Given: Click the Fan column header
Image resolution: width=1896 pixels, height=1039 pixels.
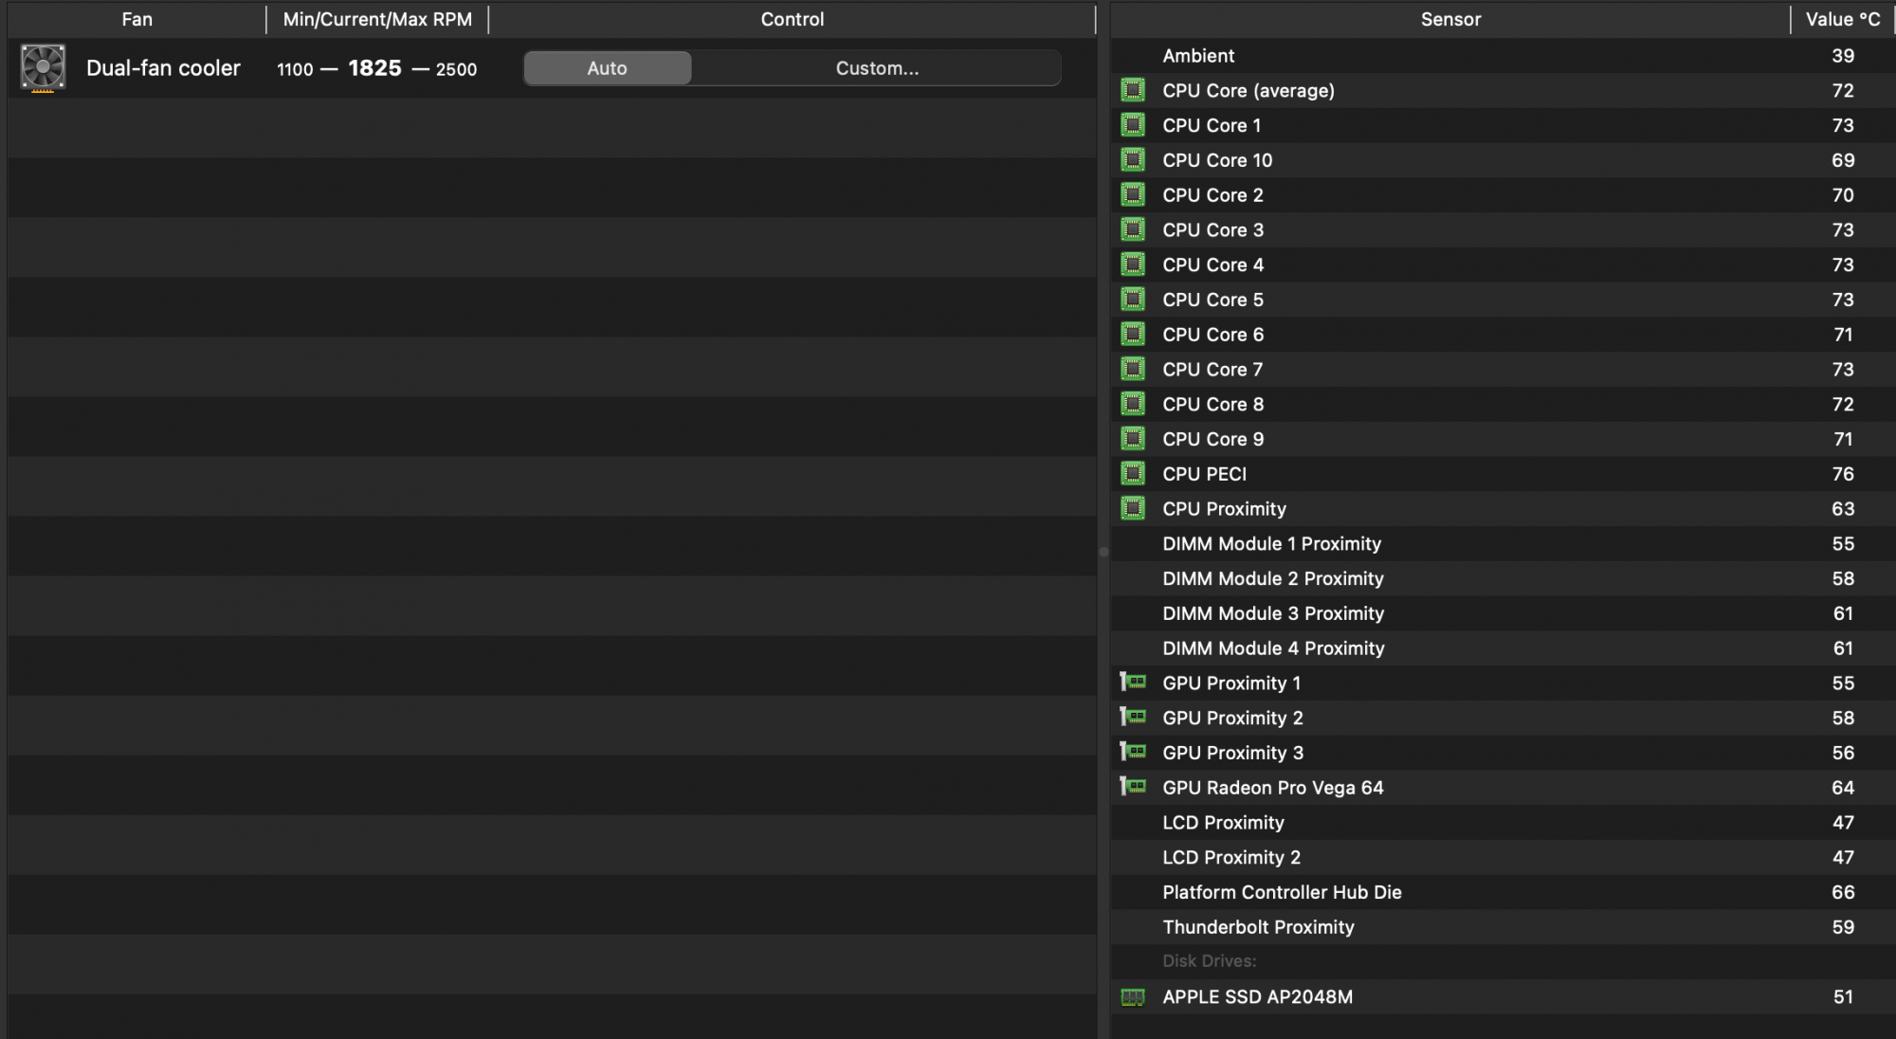Looking at the screenshot, I should [137, 19].
